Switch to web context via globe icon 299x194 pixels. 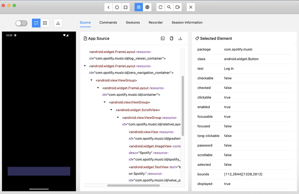147,7
